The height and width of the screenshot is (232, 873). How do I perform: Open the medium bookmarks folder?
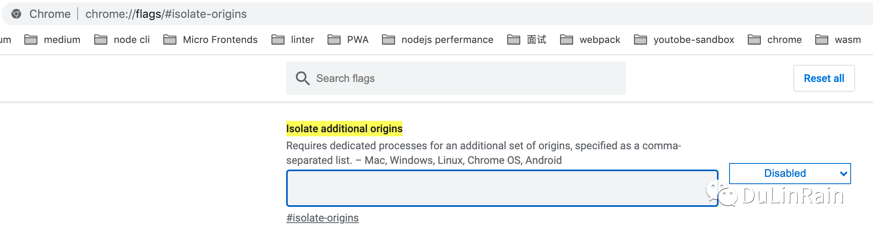(53, 40)
